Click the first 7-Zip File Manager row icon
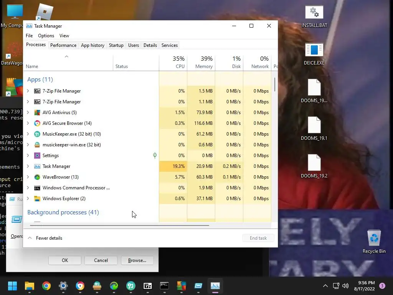393x295 pixels. pos(37,91)
